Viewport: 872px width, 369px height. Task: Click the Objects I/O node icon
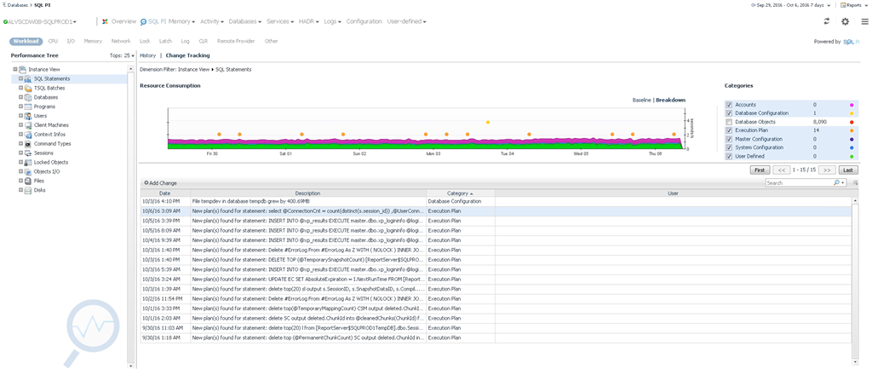28,171
